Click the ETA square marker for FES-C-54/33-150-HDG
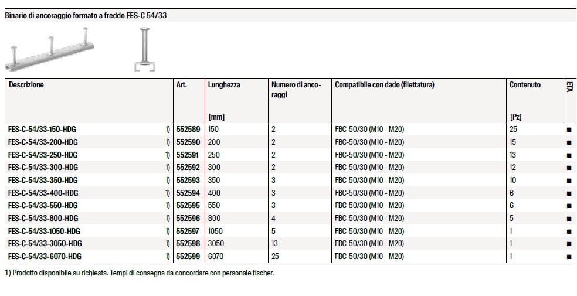The width and height of the screenshot is (577, 296). [569, 130]
